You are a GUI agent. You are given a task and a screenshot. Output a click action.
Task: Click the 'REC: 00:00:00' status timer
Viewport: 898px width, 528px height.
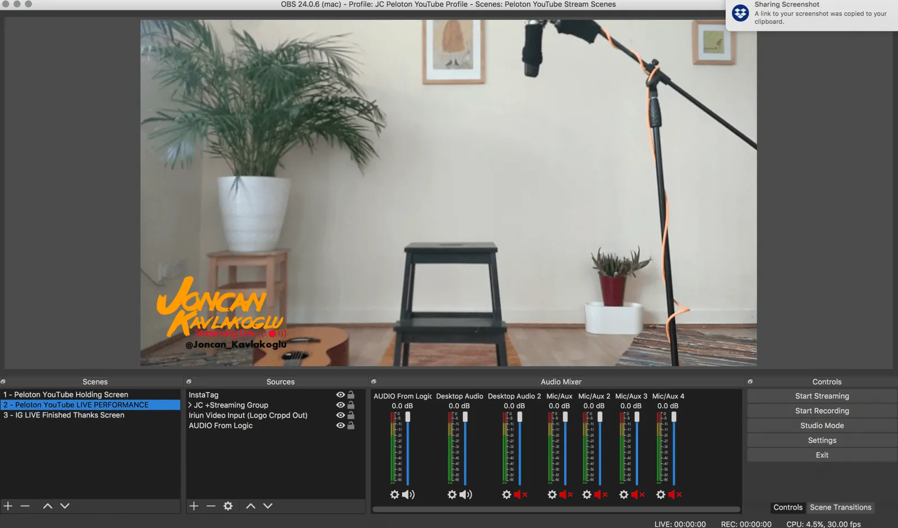746,524
